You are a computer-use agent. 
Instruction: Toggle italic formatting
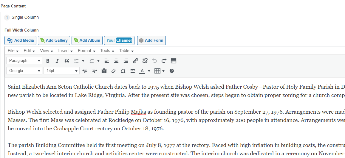57,61
